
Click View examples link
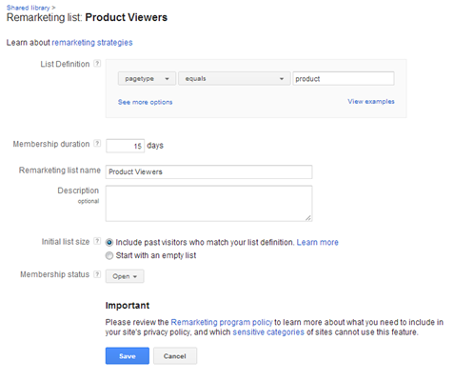pos(371,101)
